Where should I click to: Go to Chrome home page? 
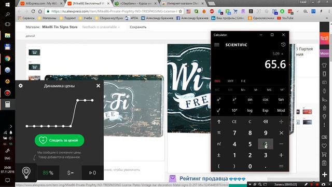coord(40,11)
